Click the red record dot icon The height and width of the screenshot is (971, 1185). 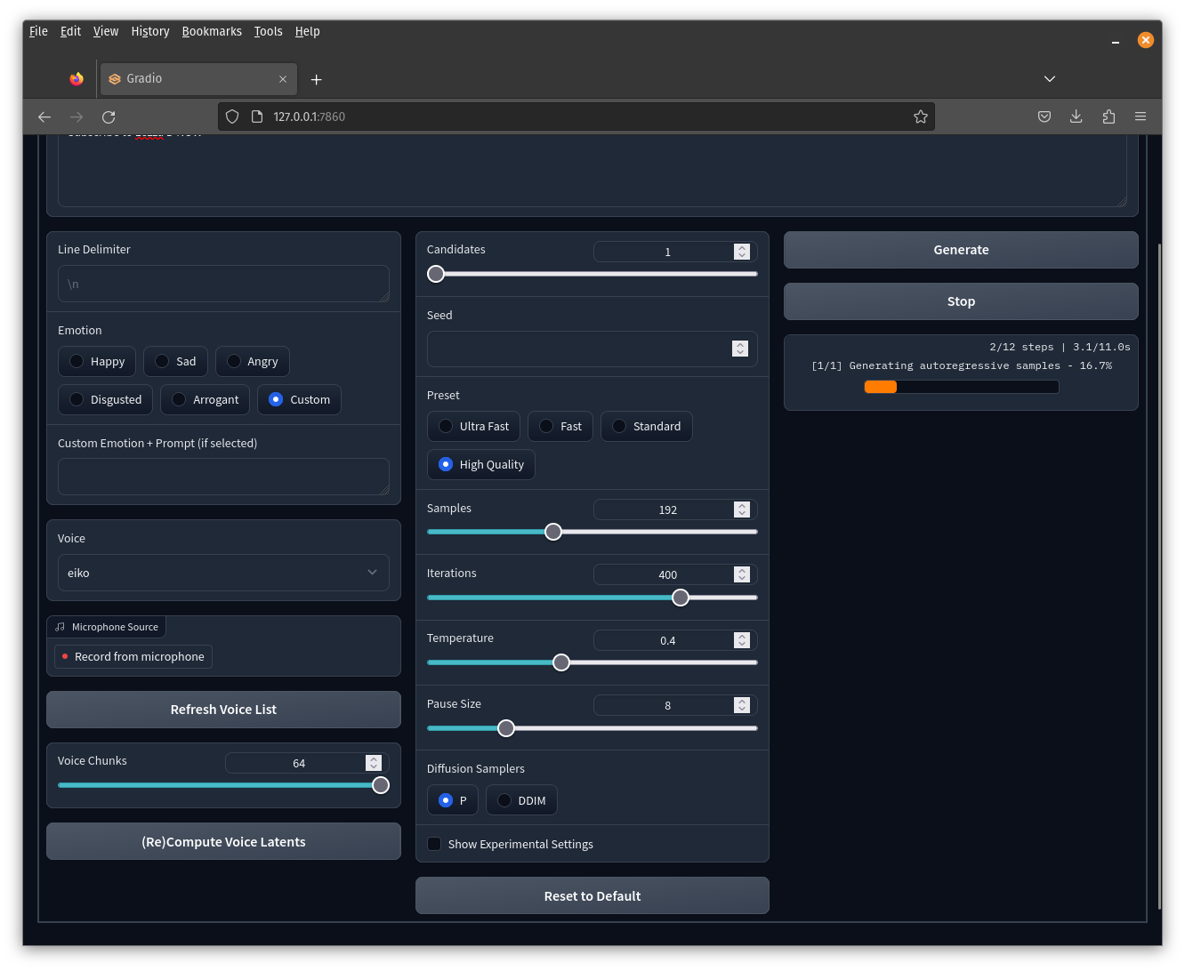click(x=65, y=656)
